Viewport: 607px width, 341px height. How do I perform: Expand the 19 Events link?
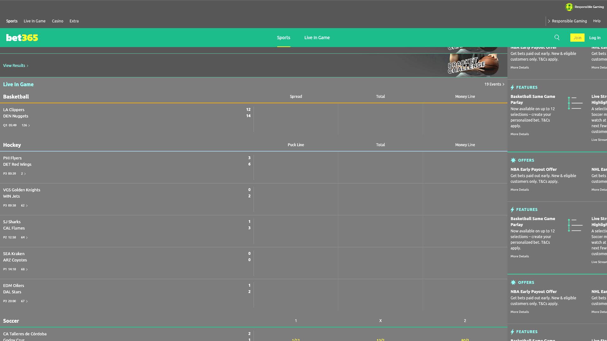tap(494, 84)
